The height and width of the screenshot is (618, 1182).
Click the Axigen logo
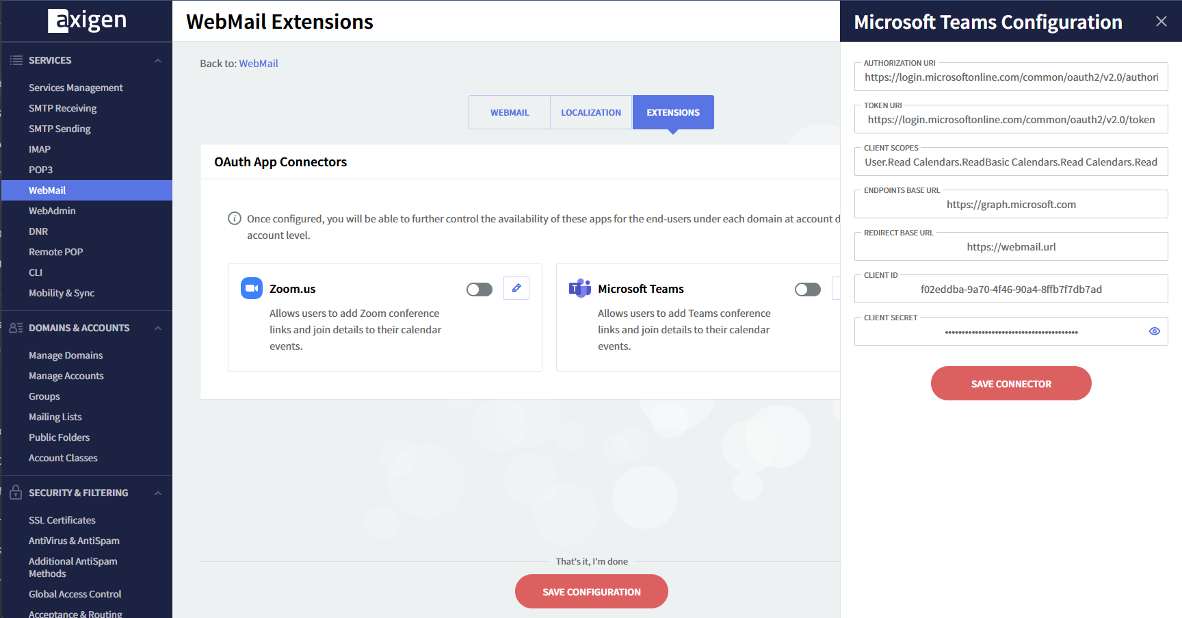(x=87, y=21)
